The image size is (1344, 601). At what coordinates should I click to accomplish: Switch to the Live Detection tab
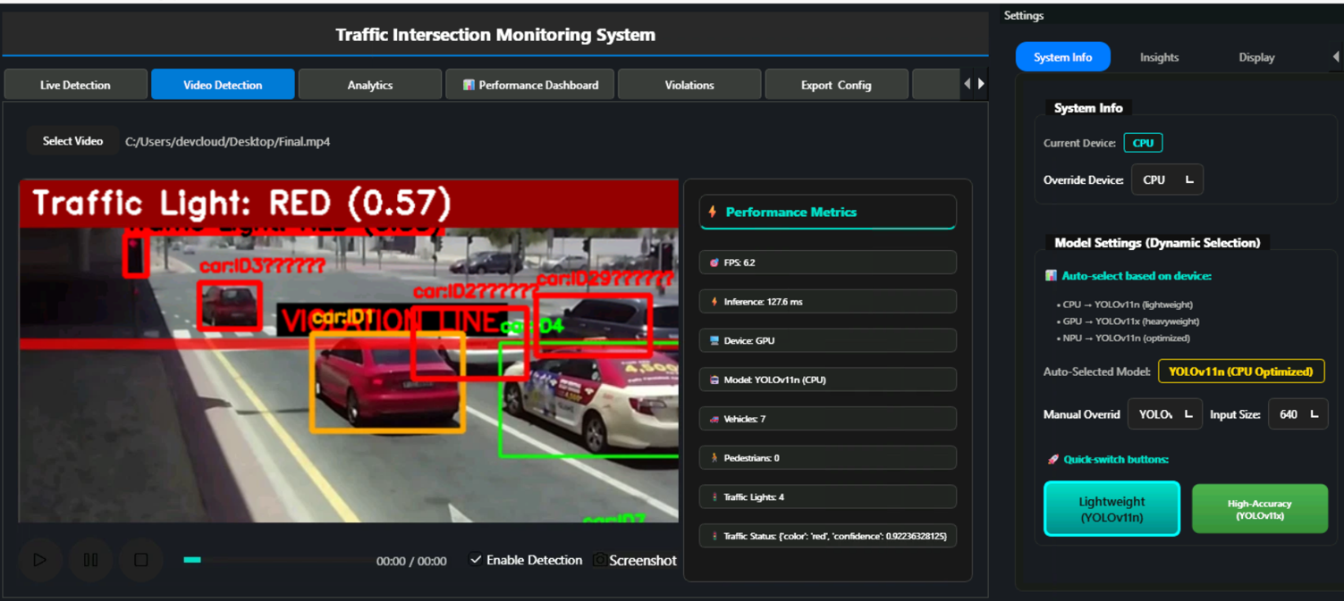coord(75,85)
